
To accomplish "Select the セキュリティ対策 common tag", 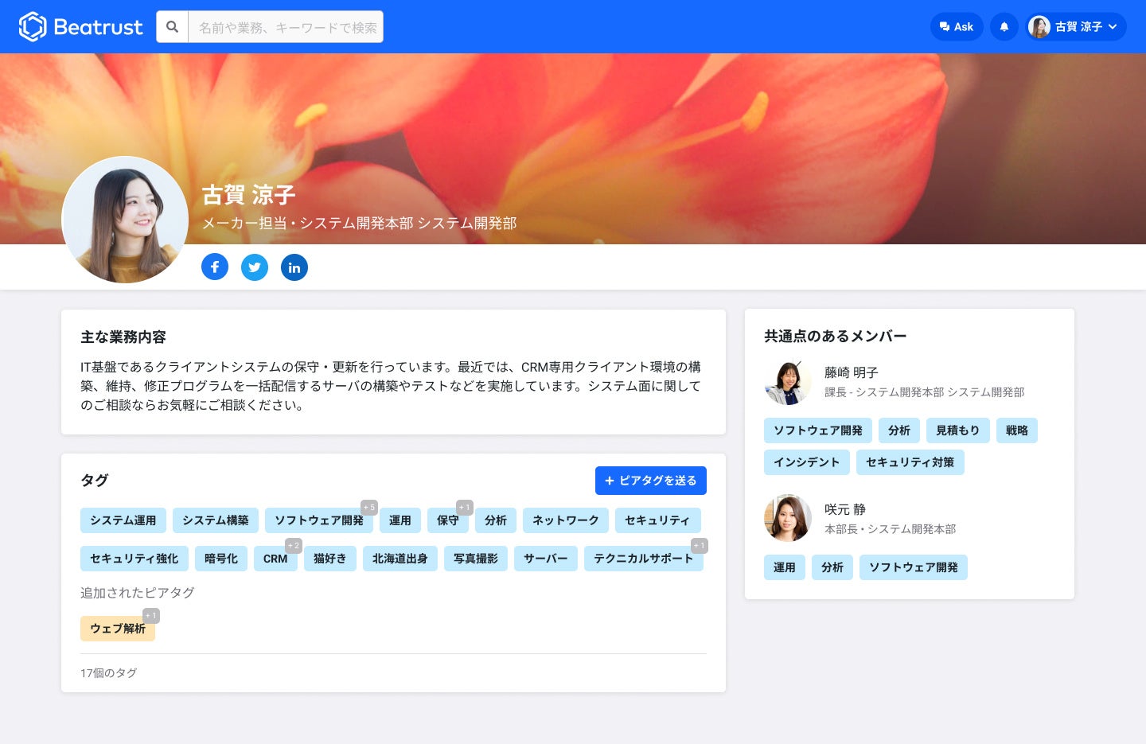I will (910, 462).
